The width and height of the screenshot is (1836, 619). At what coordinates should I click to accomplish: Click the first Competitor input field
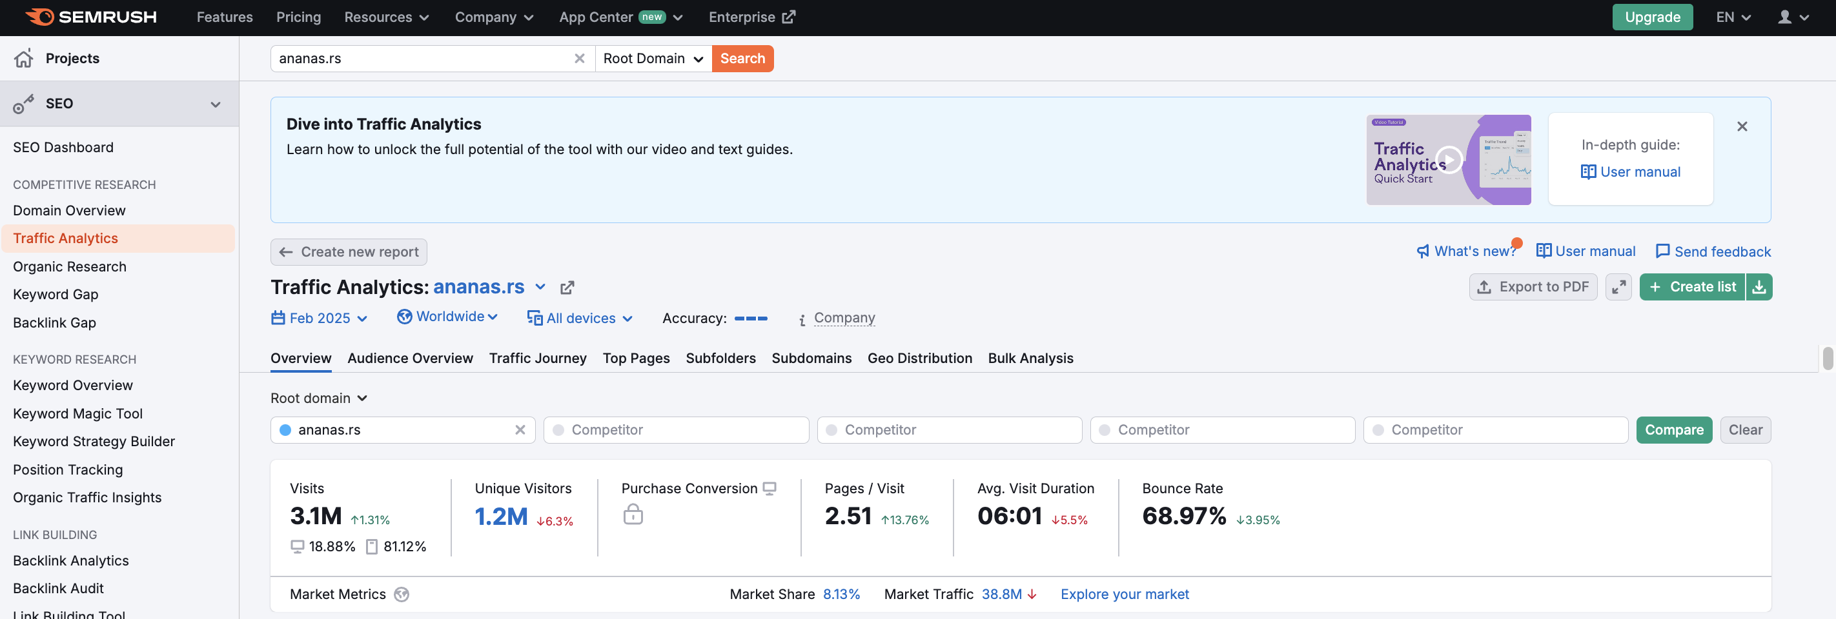click(x=676, y=429)
